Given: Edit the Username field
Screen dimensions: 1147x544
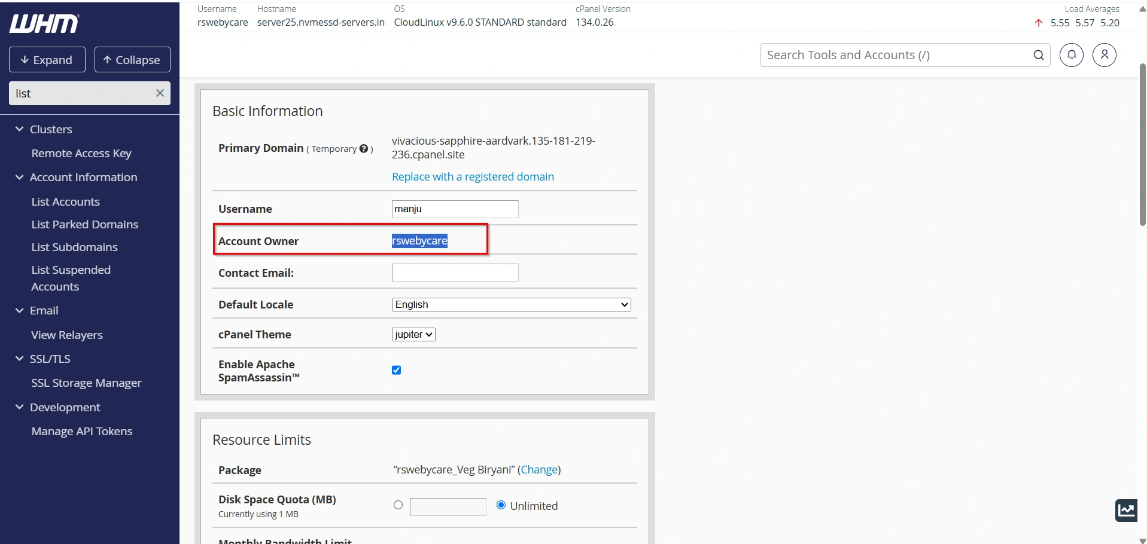Looking at the screenshot, I should [x=455, y=209].
